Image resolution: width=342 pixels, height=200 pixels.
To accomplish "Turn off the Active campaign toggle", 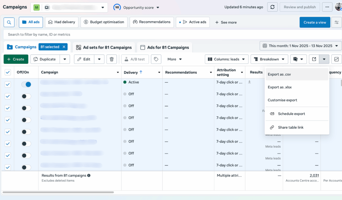I will pos(26,85).
